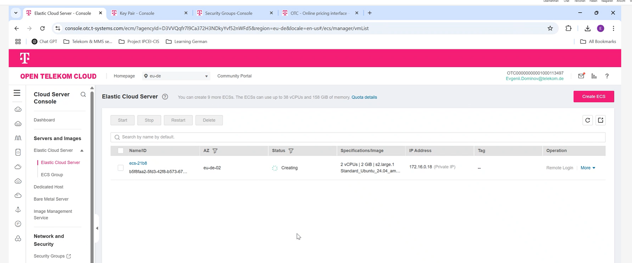Switch to the Key Pair - Console tab

click(x=137, y=13)
